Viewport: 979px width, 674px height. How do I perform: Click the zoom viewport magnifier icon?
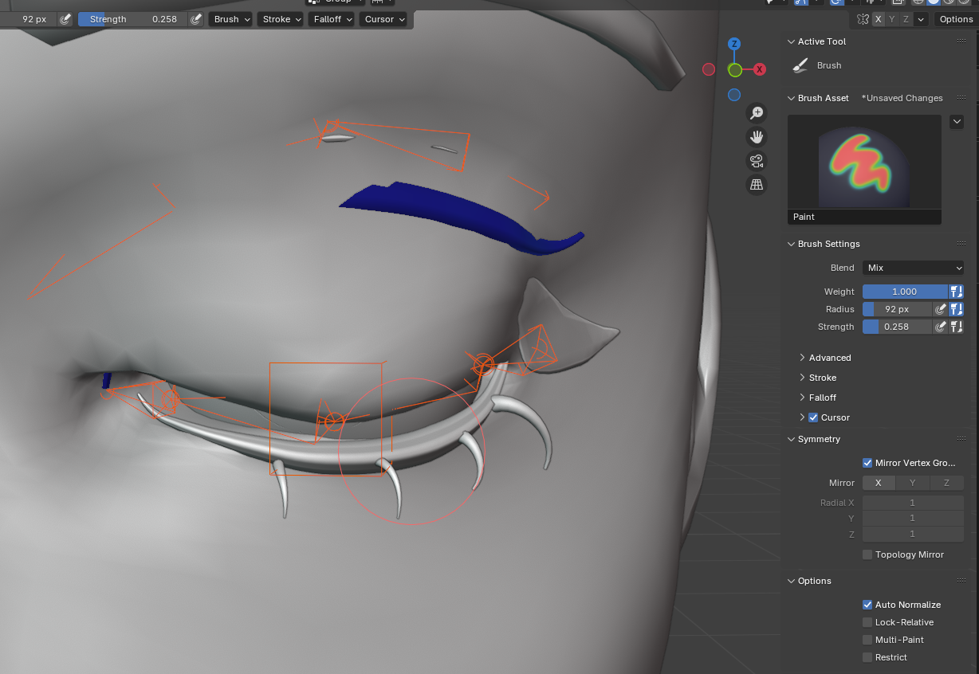756,113
